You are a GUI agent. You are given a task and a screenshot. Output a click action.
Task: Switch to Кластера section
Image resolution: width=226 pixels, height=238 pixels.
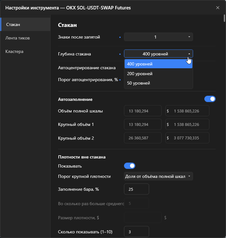25,51
